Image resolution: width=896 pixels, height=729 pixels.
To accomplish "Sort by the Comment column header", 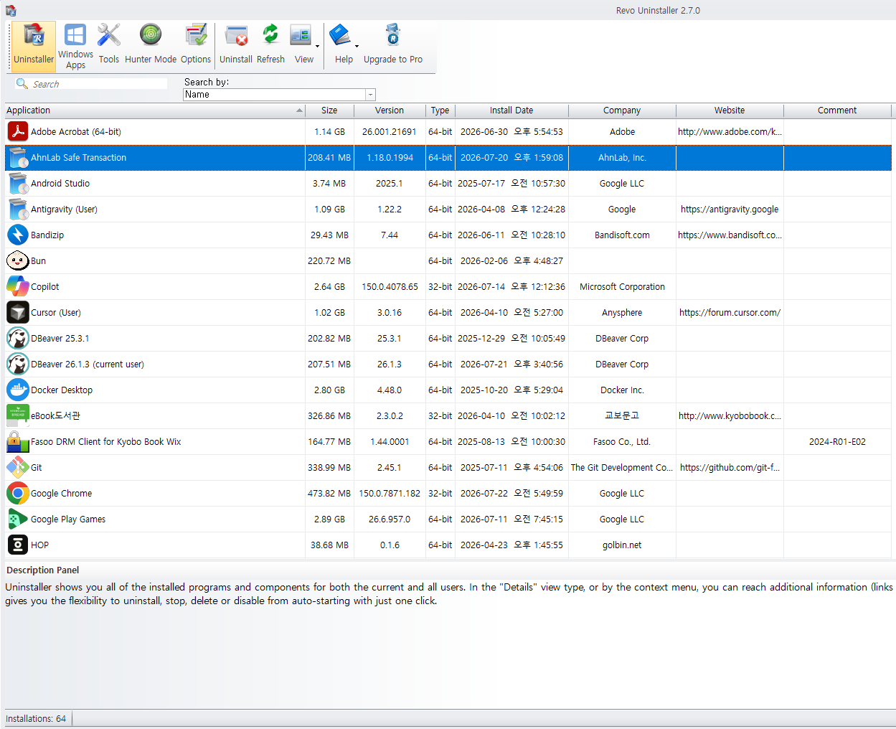I will coord(837,110).
